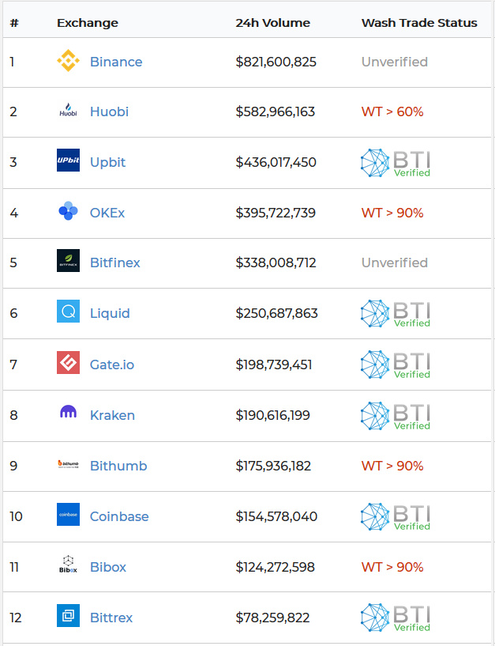Click the Exchange column header

(88, 23)
